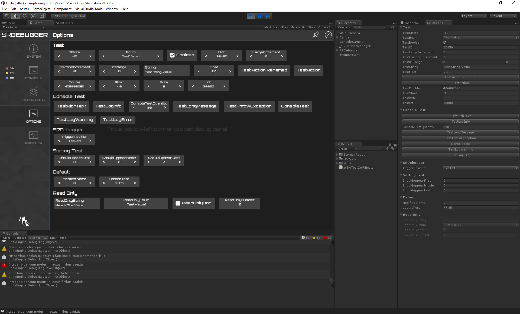Decrease the UInt value with left arrow
This screenshot has height=314, width=520.
click(x=206, y=56)
